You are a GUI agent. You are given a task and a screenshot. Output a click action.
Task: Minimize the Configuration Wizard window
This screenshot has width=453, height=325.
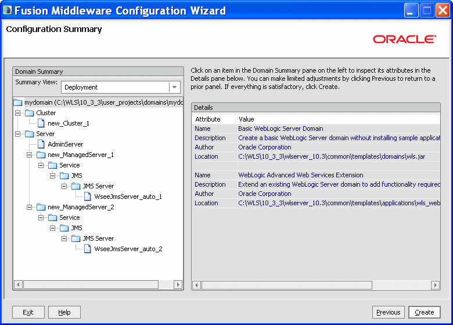click(x=411, y=10)
